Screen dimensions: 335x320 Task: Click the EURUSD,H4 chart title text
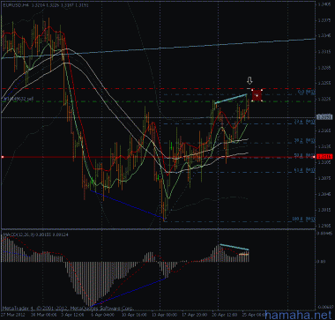(x=15, y=5)
